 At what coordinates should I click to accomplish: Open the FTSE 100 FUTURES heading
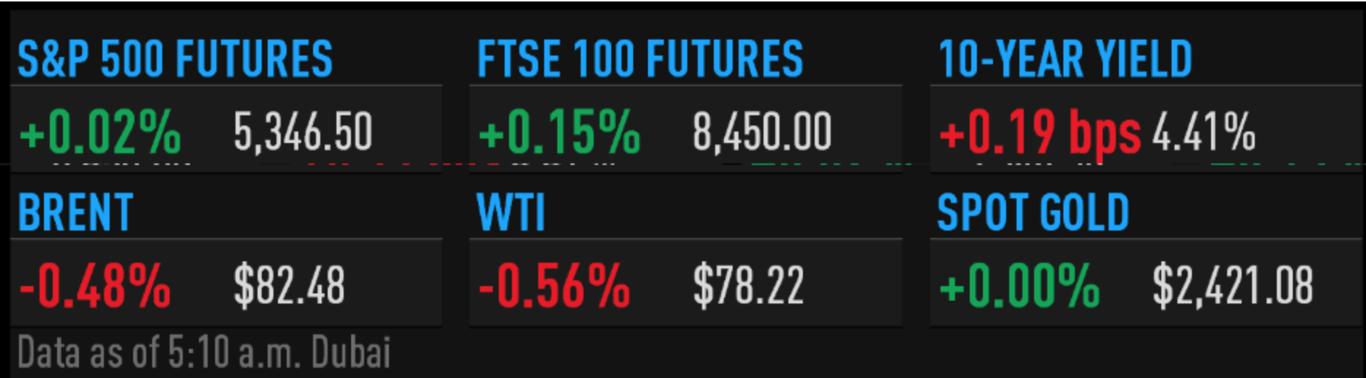point(640,59)
